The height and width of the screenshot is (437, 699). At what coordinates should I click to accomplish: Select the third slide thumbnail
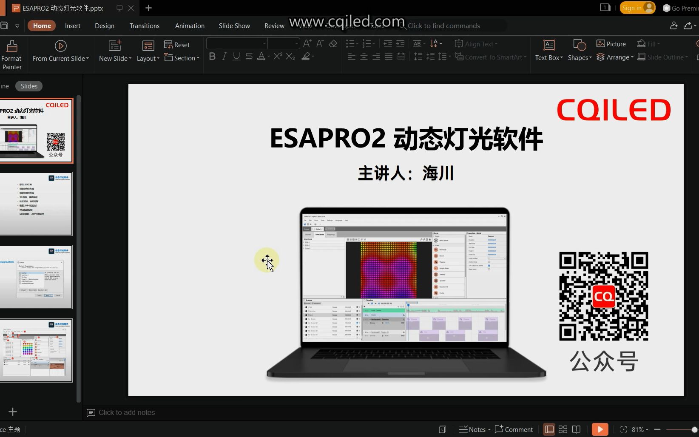36,277
